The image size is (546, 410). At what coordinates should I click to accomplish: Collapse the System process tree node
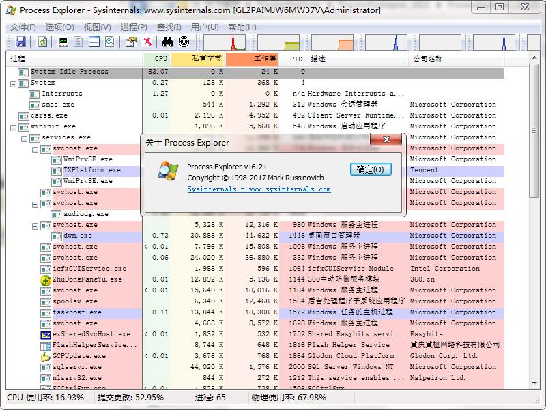click(14, 83)
